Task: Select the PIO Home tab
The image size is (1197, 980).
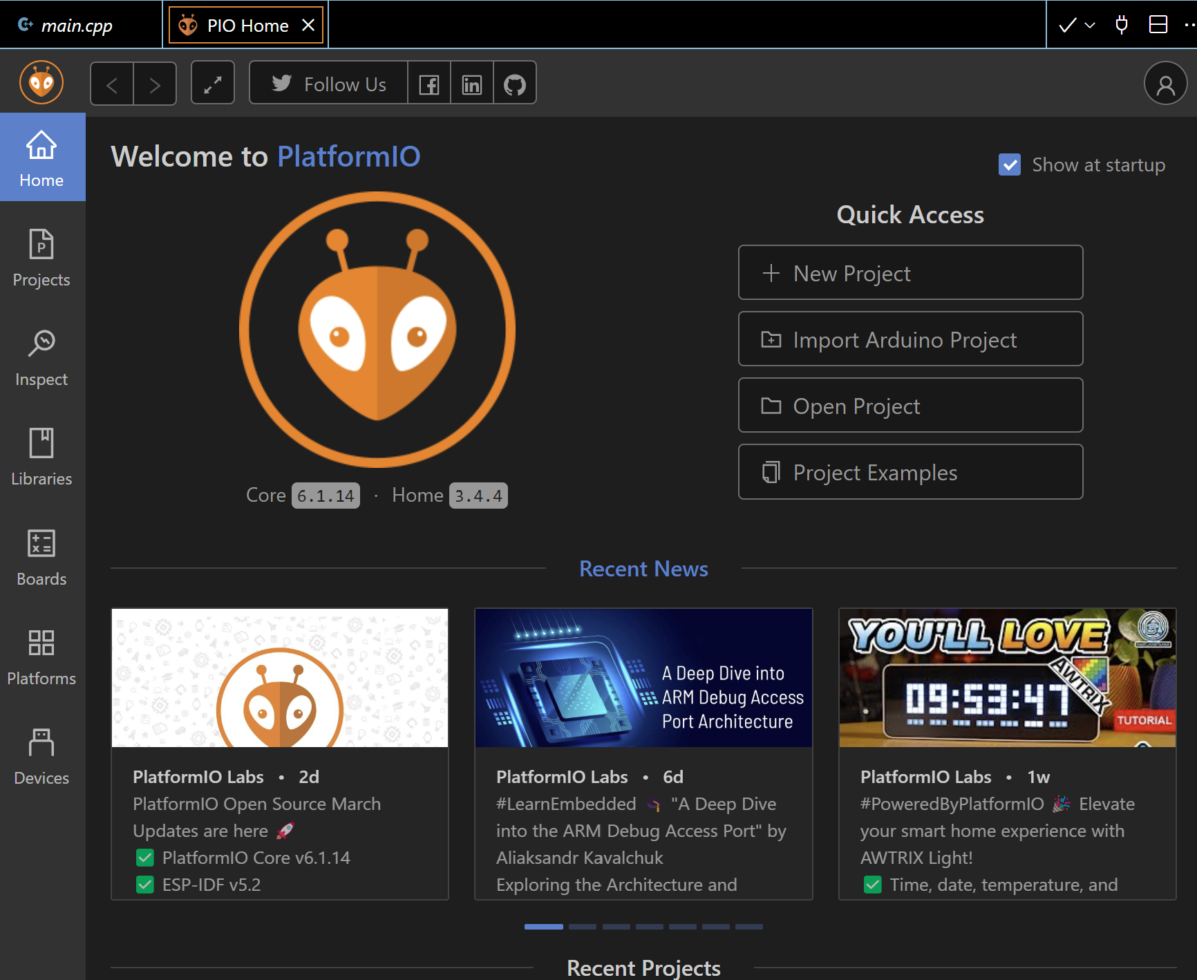Action: pyautogui.click(x=247, y=25)
